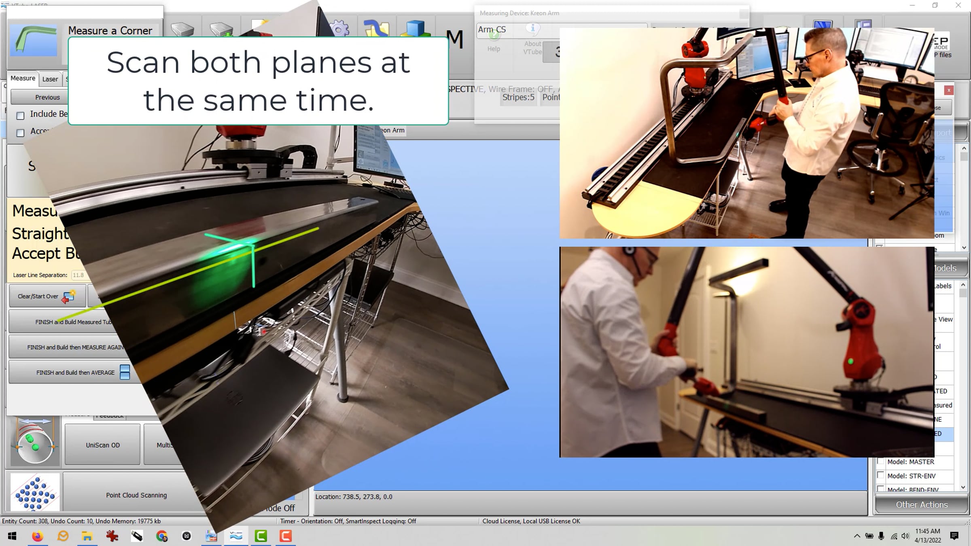Click the models list scrollbar down arrow

(963, 487)
